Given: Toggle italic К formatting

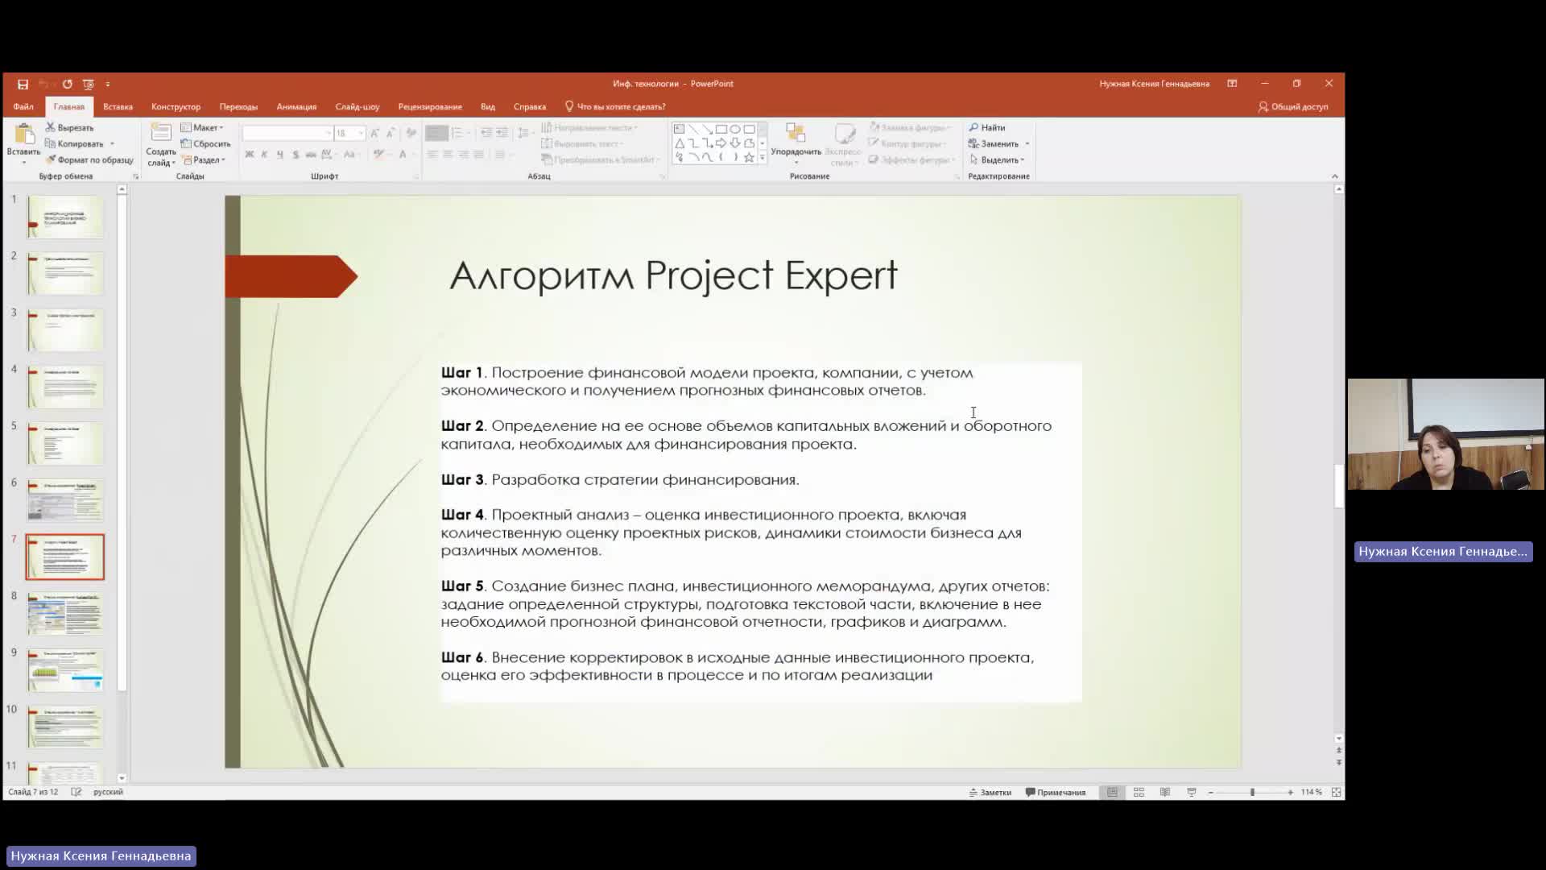Looking at the screenshot, I should coord(264,155).
